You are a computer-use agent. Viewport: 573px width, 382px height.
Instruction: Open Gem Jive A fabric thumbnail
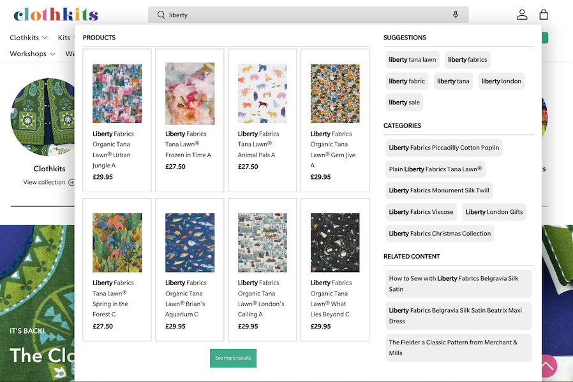tap(335, 94)
